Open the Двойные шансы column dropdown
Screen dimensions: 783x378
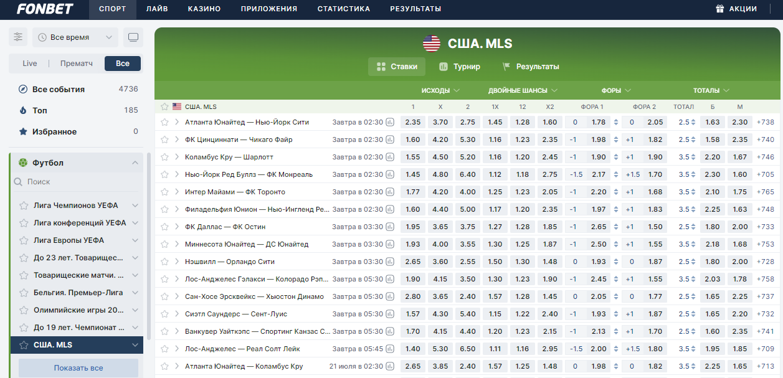click(523, 90)
